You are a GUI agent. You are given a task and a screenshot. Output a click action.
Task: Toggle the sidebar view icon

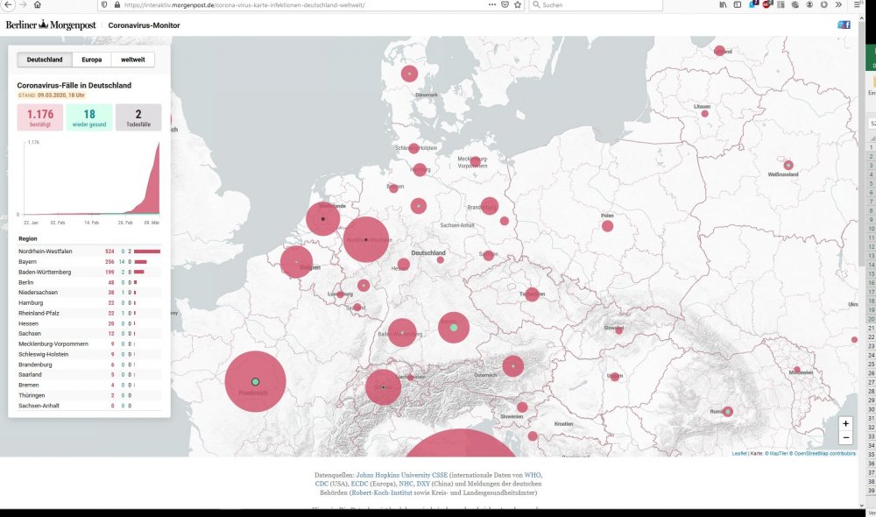[x=738, y=4]
